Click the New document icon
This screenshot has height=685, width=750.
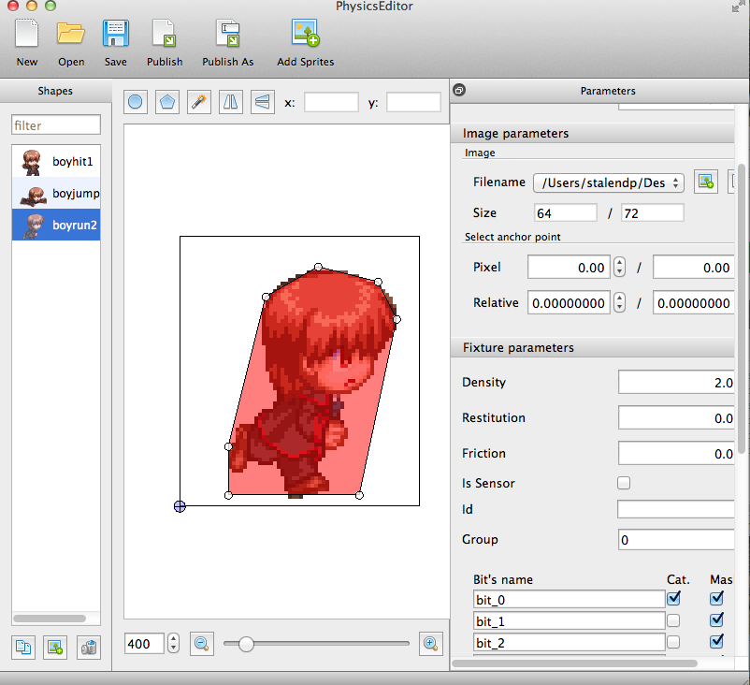[27, 36]
